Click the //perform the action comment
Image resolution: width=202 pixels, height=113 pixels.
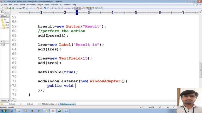[62, 31]
